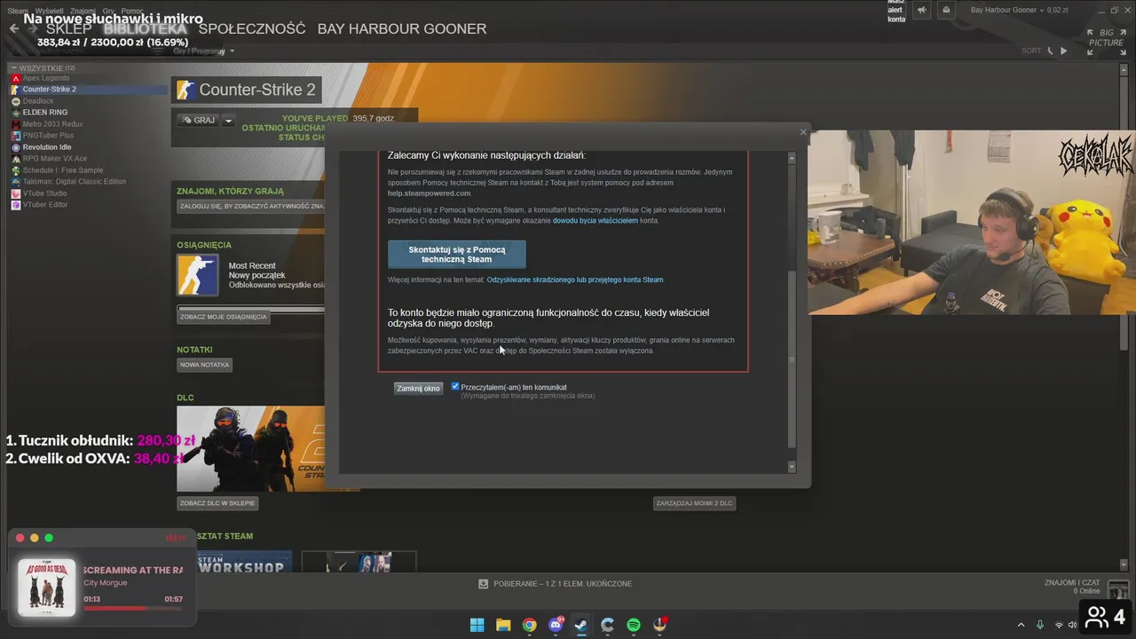Click the dialog scrollbar up arrow
1136x639 pixels.
pyautogui.click(x=792, y=158)
